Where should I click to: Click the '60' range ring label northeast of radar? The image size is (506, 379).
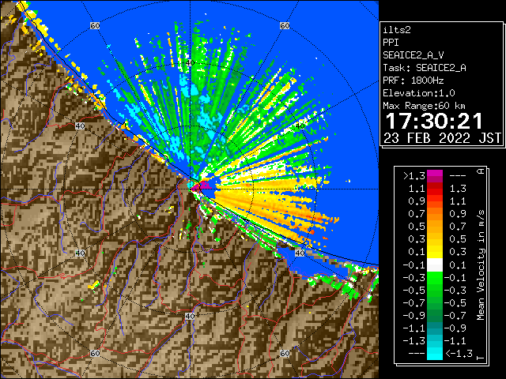pos(285,26)
